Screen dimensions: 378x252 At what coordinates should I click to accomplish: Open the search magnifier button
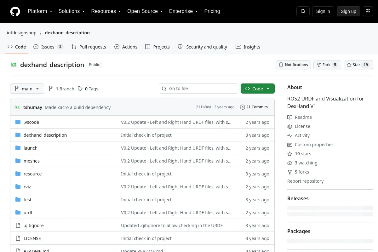click(303, 11)
